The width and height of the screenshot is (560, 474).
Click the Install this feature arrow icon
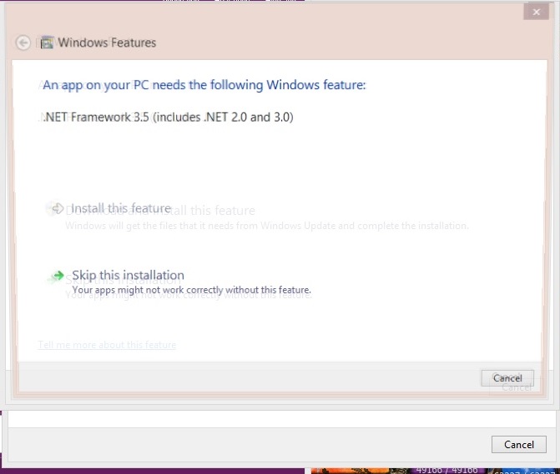click(58, 208)
